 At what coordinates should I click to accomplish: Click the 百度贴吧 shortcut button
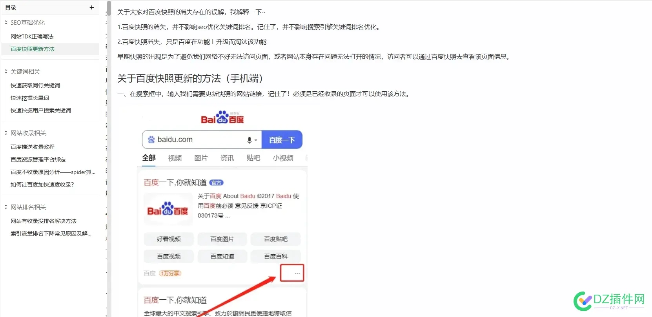276,239
